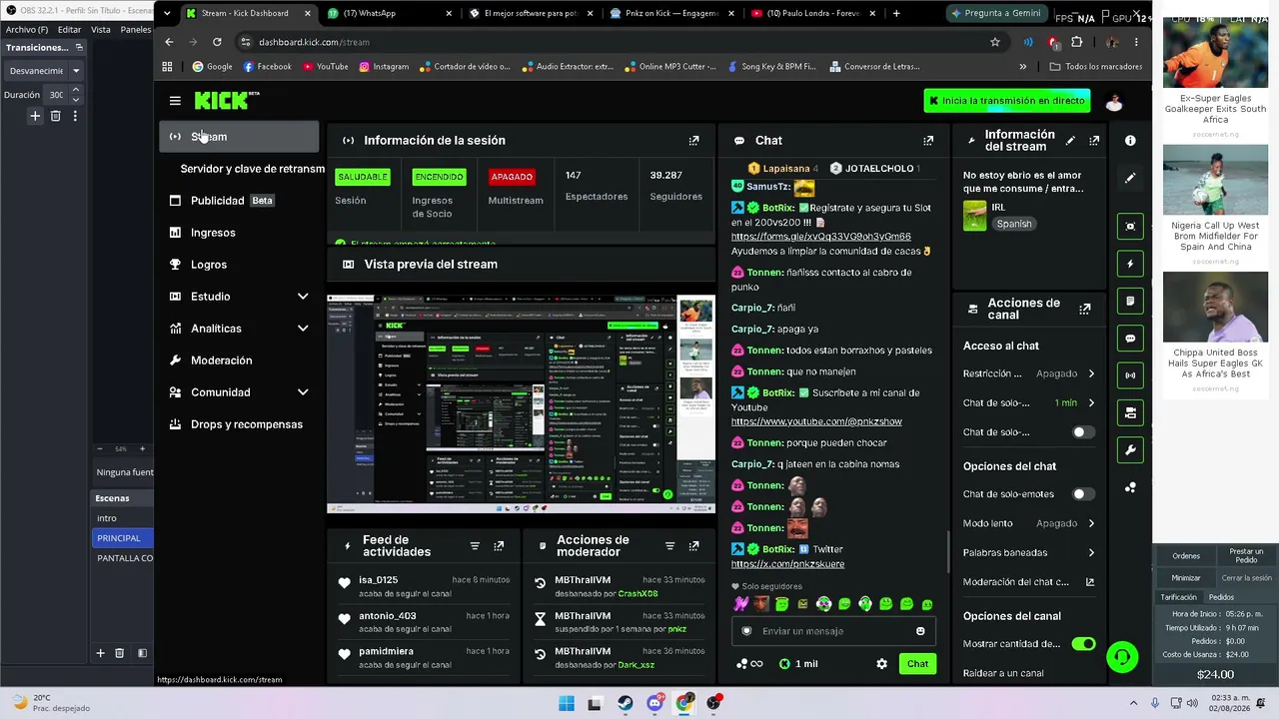Pop out the Acciones de moderador panel
The height and width of the screenshot is (719, 1279).
(x=693, y=546)
